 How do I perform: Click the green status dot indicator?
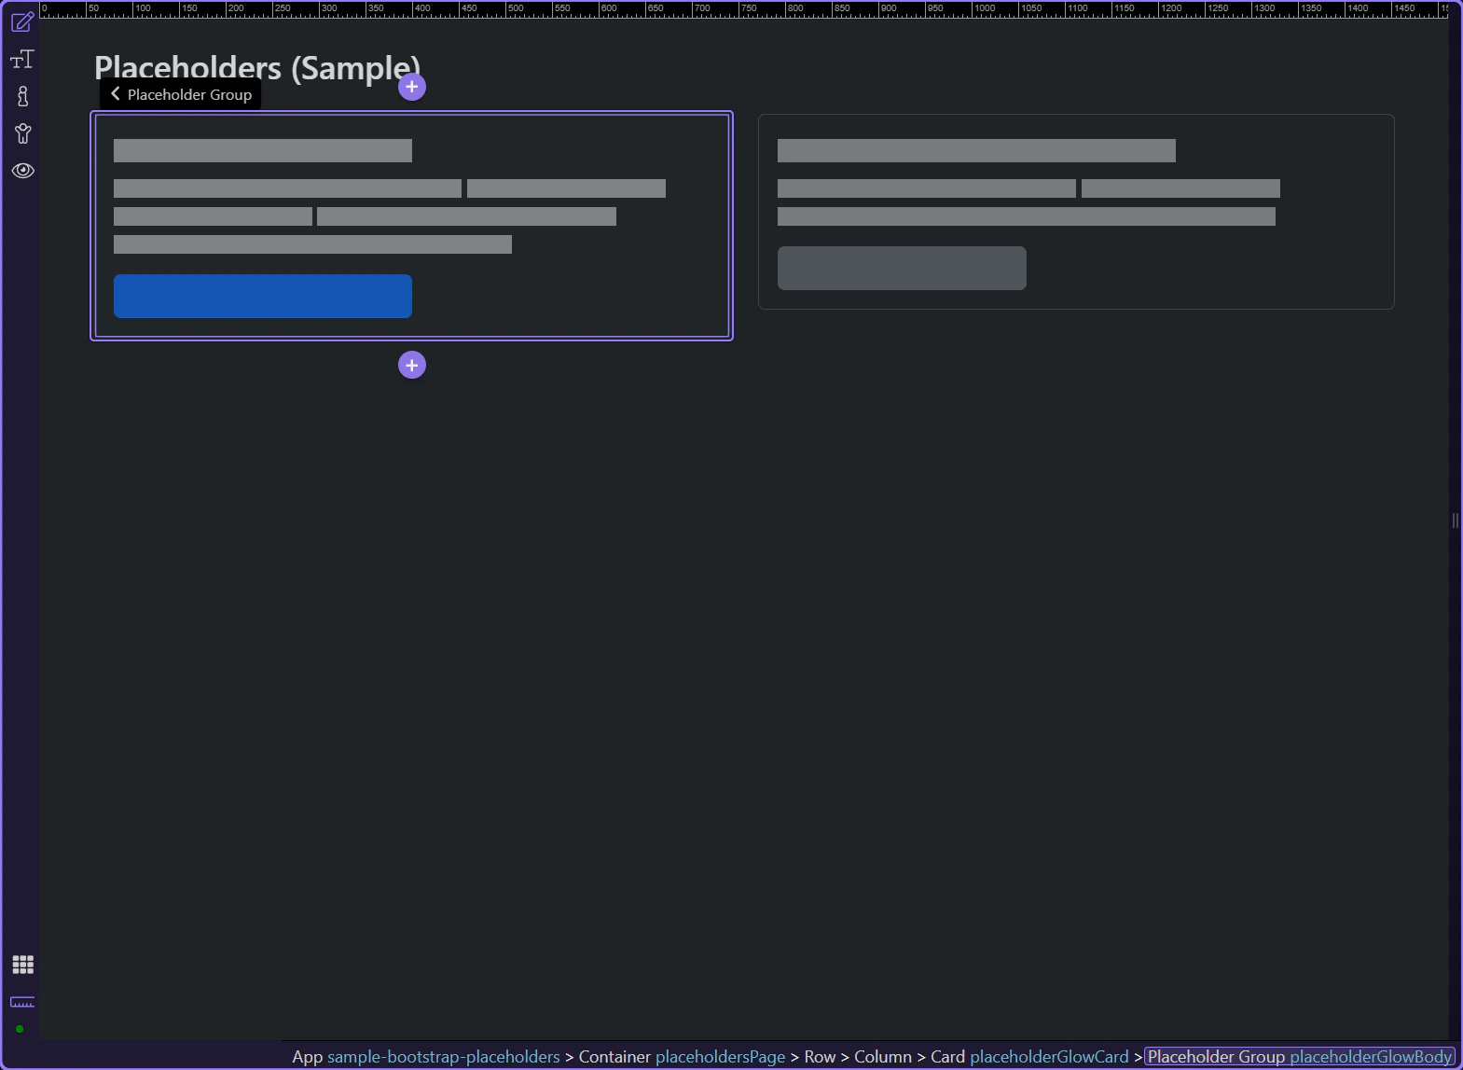pos(20,1029)
